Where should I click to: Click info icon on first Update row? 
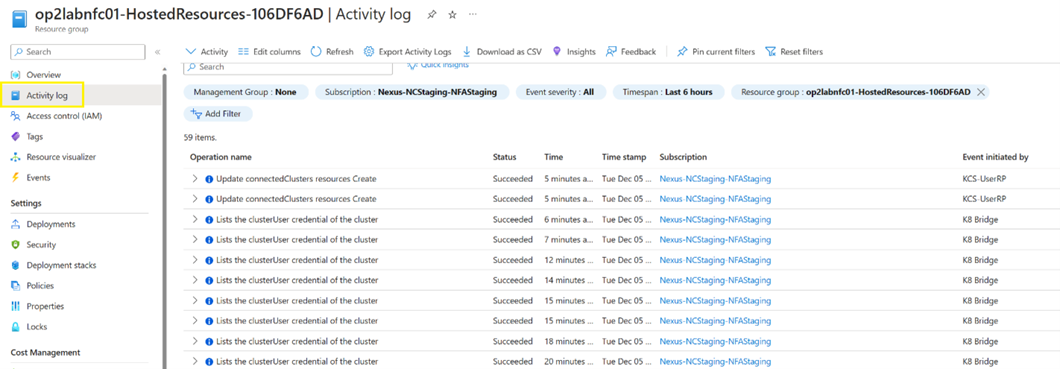pos(209,179)
